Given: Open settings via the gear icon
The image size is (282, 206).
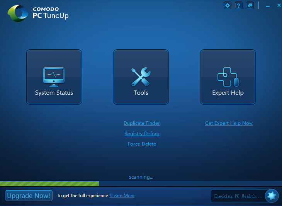Looking at the screenshot, I should click(227, 5).
